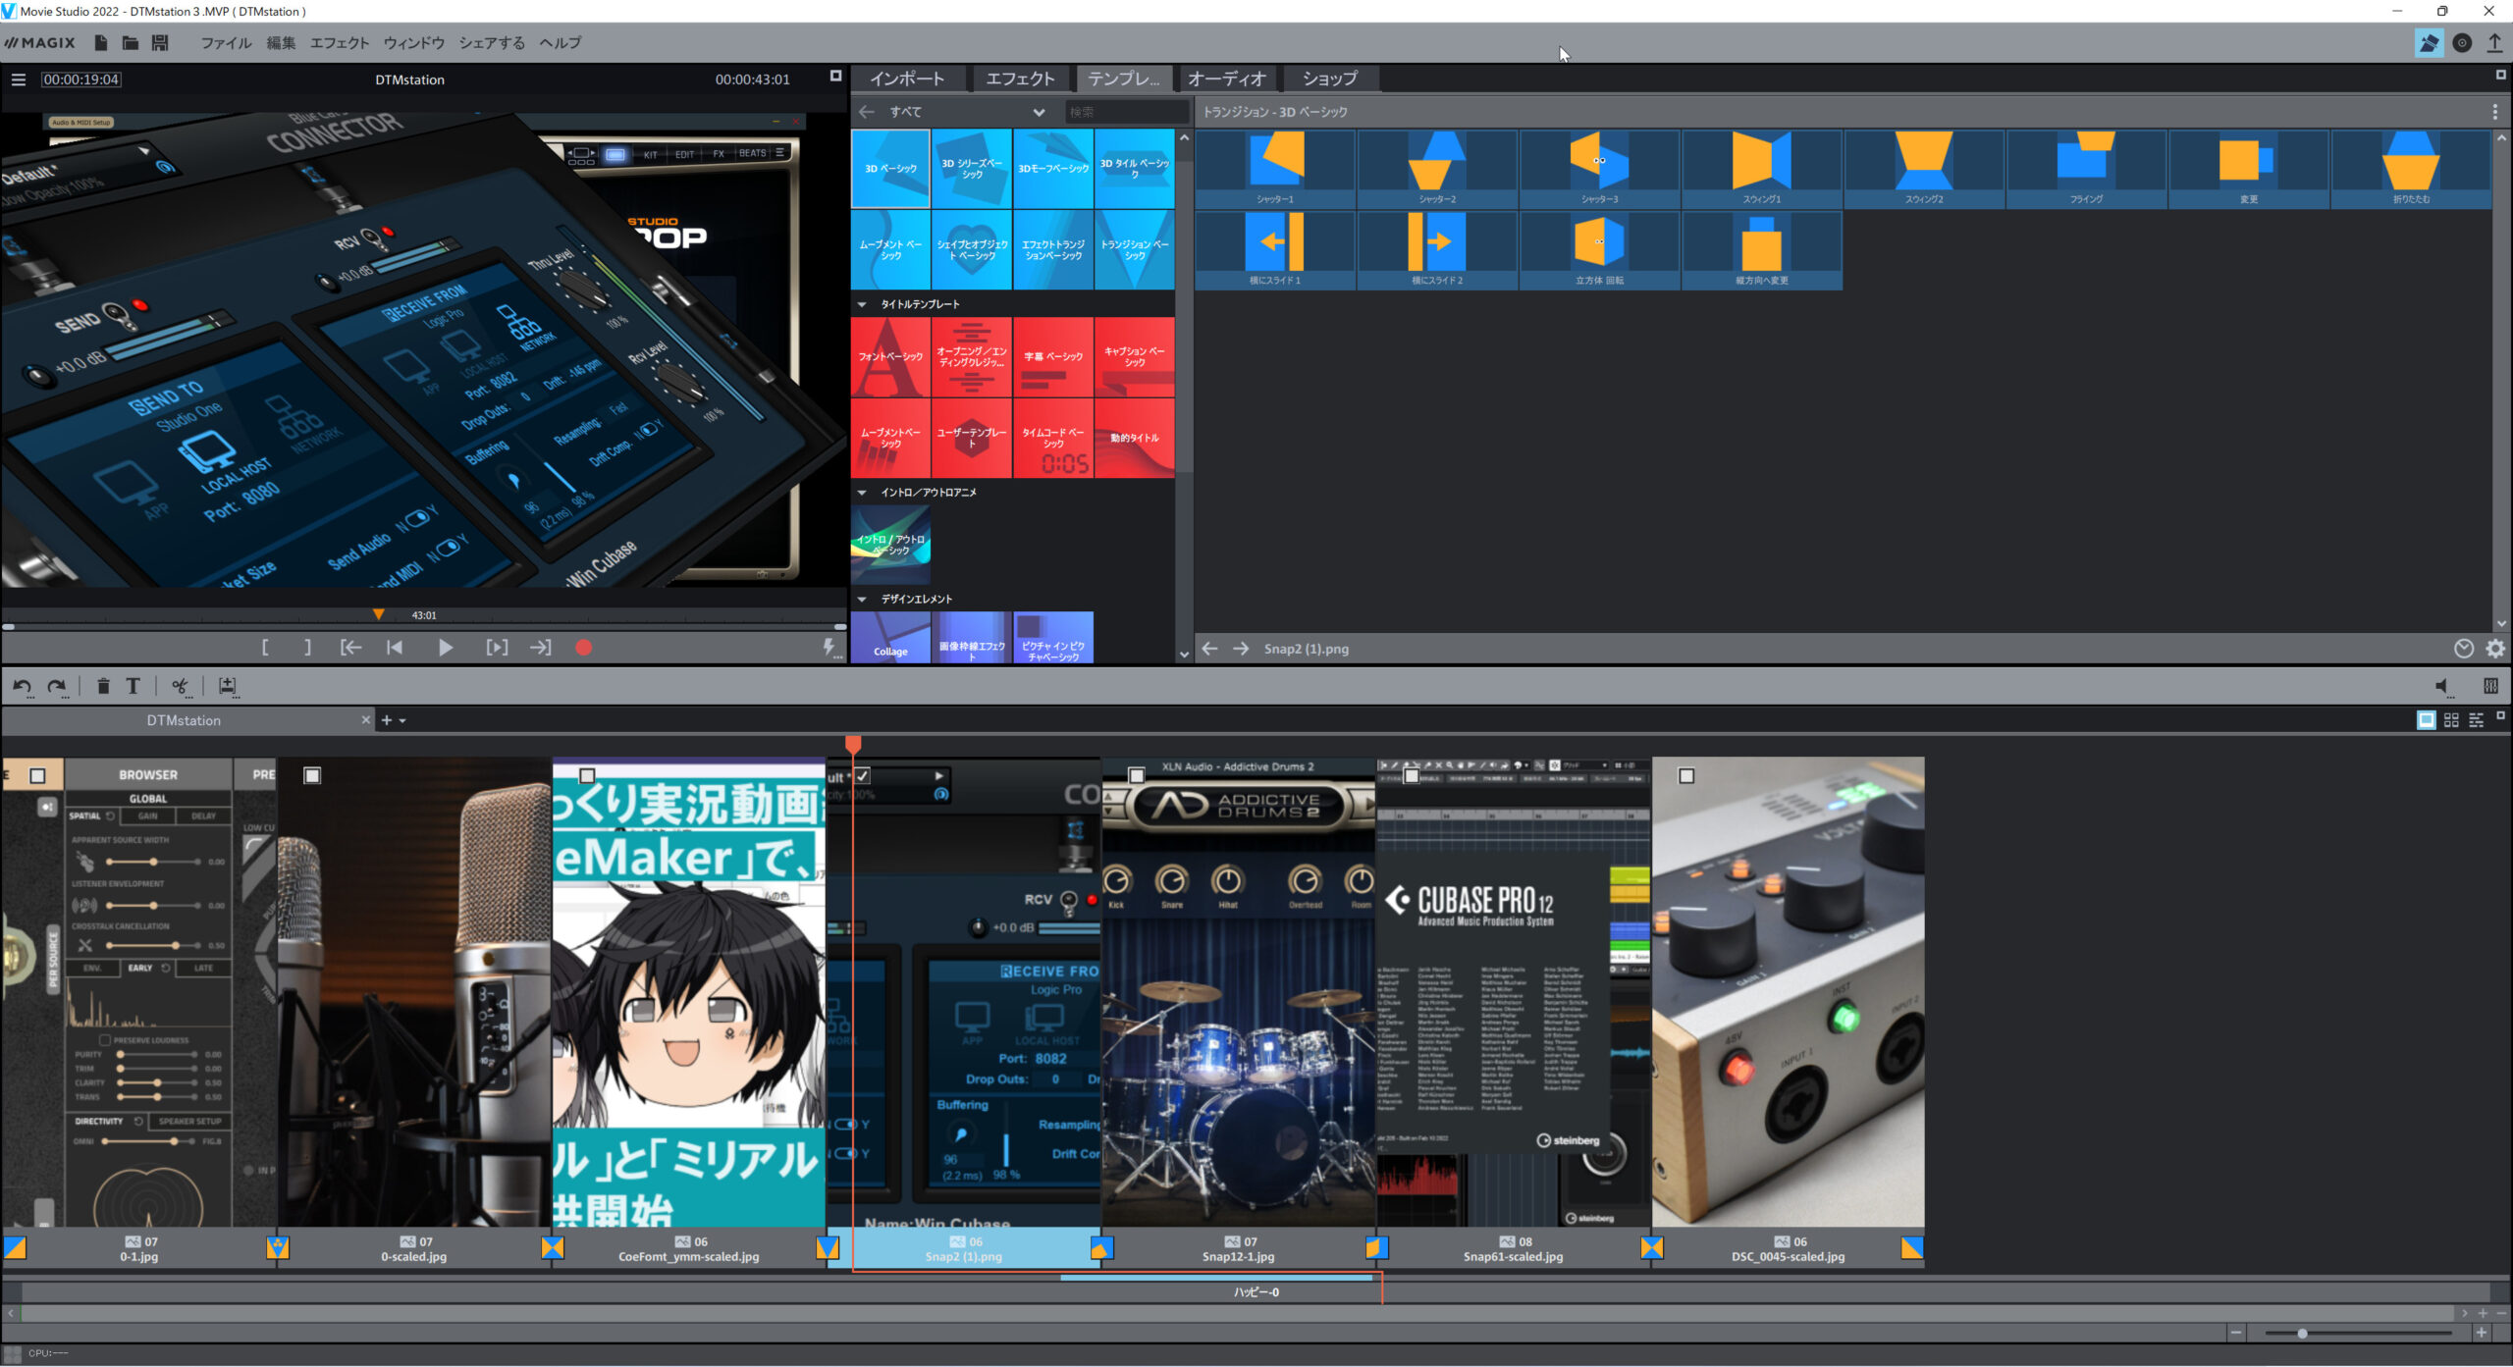
Task: Untick checkbox on Snap2 (1).png clip
Action: coord(862,776)
